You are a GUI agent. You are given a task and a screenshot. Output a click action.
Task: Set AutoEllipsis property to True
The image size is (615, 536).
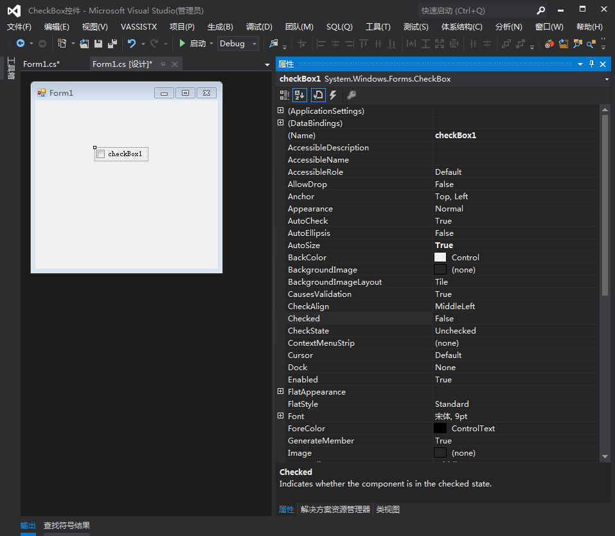[482, 233]
